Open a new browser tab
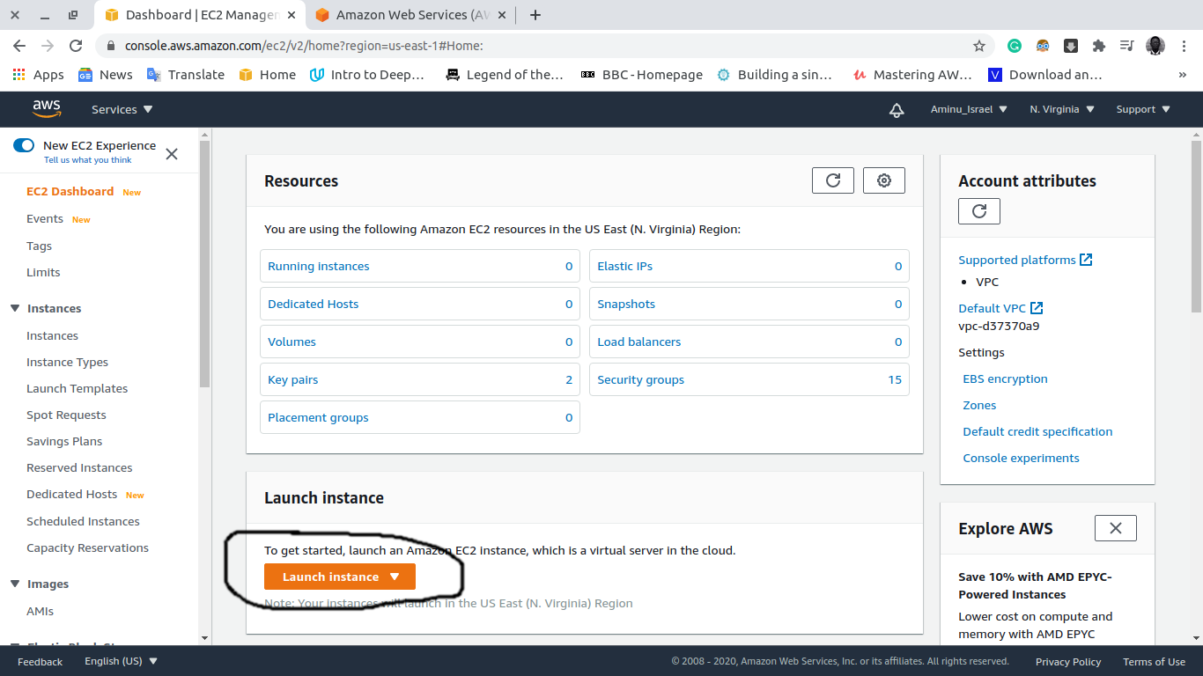This screenshot has height=676, width=1203. [535, 15]
